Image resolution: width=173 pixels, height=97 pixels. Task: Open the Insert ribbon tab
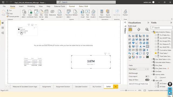point(21,6)
